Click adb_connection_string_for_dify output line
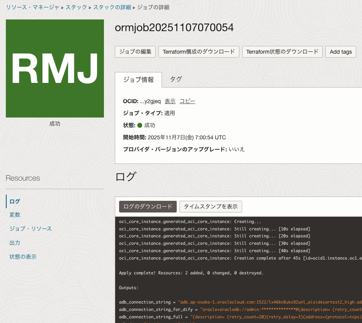The width and height of the screenshot is (362, 323). (240, 309)
